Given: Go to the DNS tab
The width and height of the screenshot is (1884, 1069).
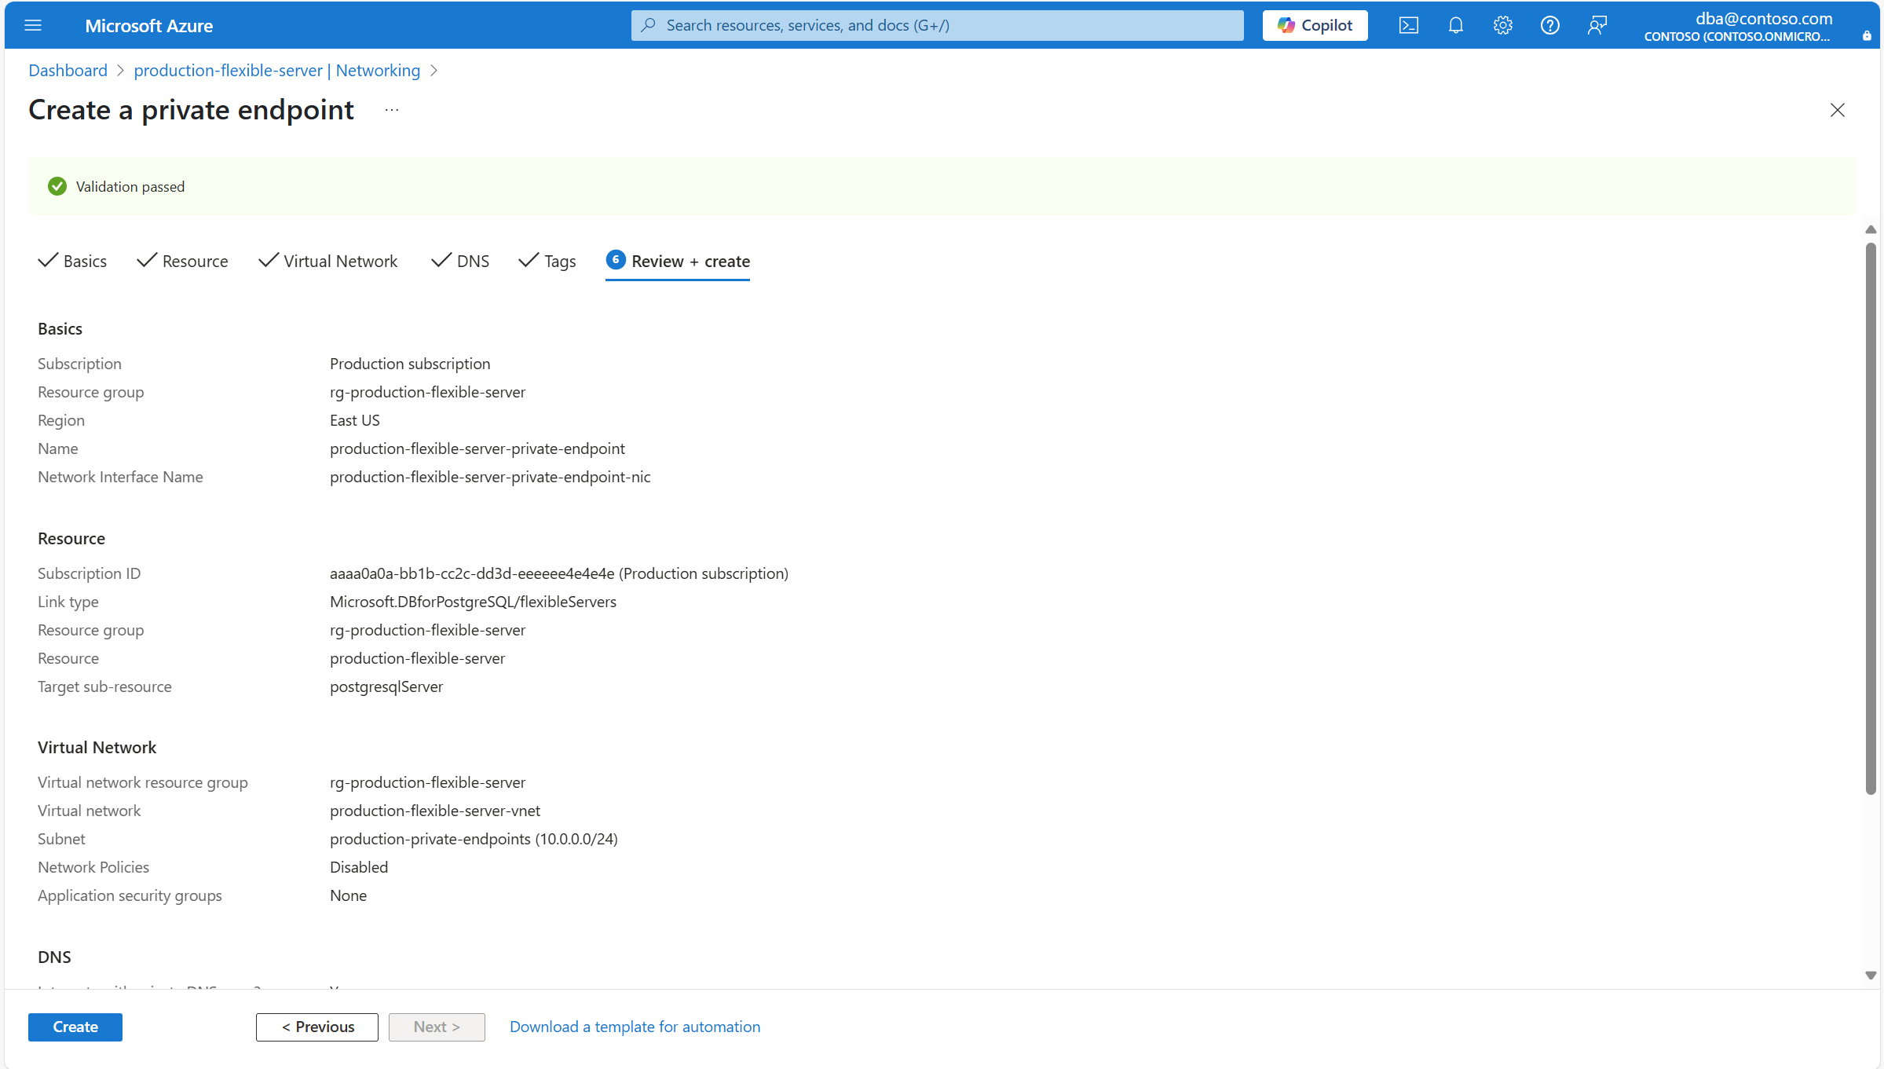Looking at the screenshot, I should 461,261.
